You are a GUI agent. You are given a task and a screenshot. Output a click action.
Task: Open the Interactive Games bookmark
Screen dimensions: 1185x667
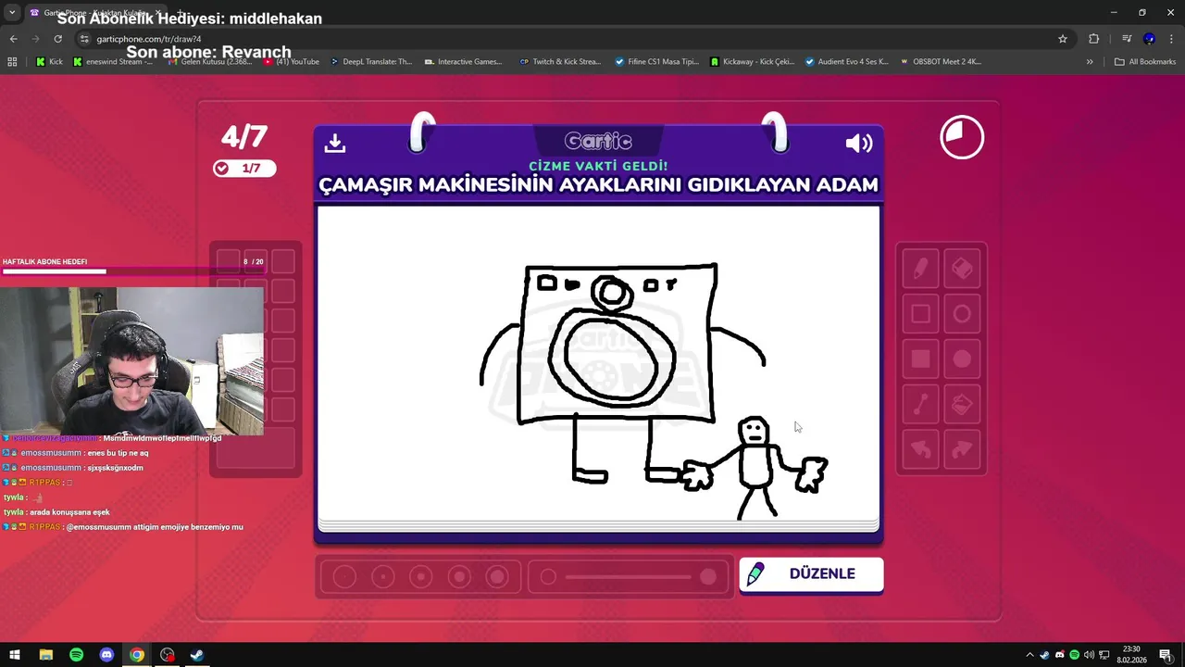[463, 62]
